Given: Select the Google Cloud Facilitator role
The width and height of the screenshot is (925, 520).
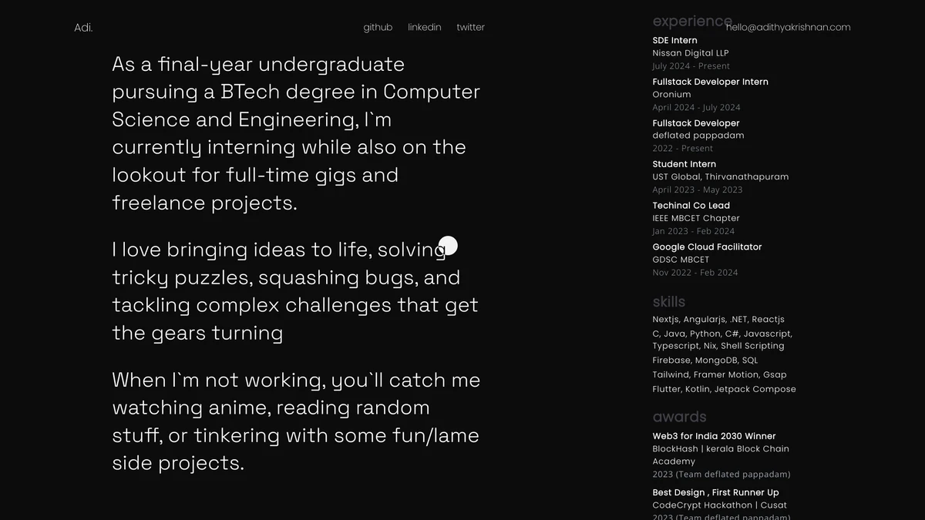Looking at the screenshot, I should click(x=707, y=247).
